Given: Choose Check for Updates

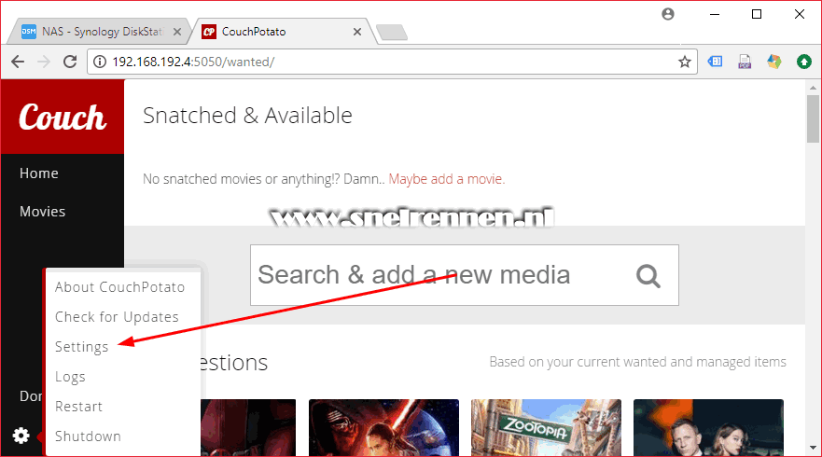Looking at the screenshot, I should tap(117, 317).
